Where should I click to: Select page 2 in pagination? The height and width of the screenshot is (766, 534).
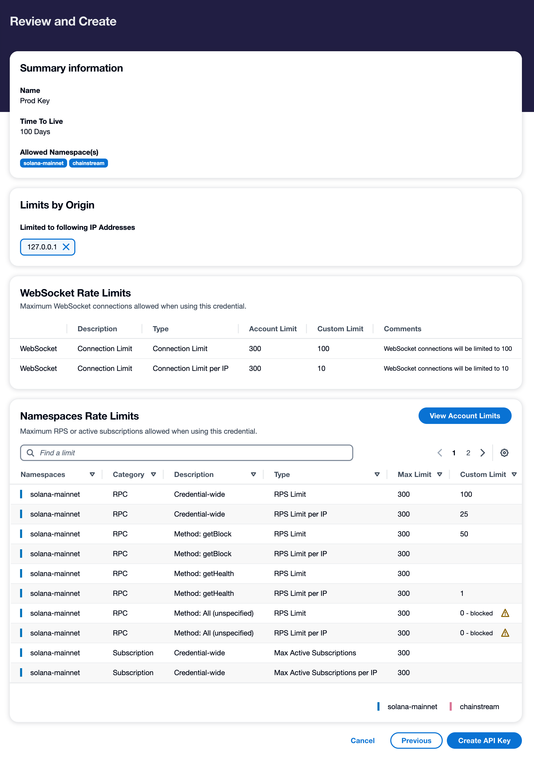[468, 453]
